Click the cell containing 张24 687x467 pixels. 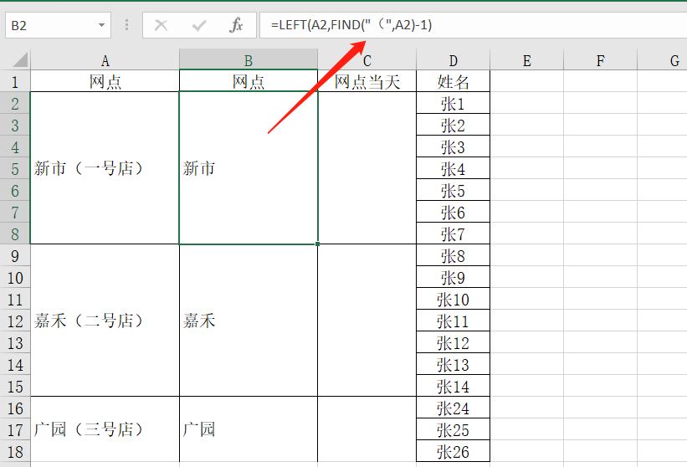(453, 408)
